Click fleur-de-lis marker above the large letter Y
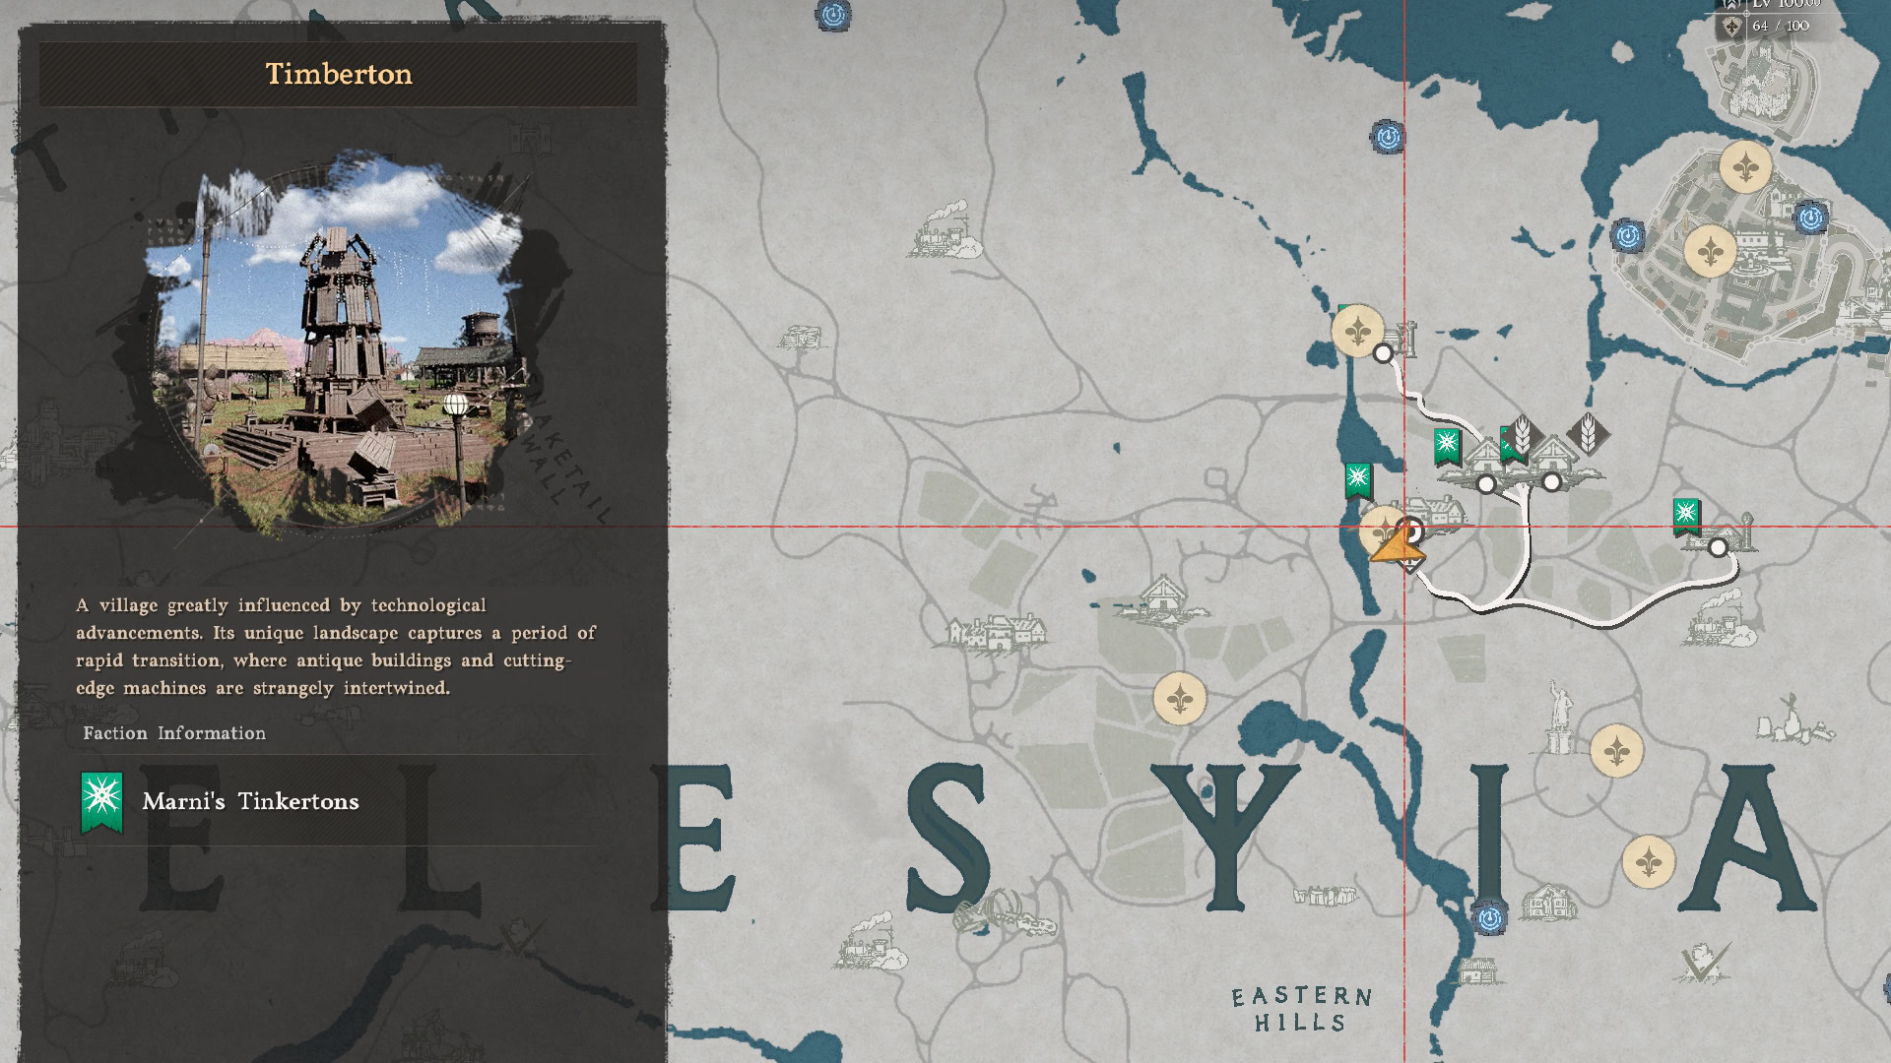Image resolution: width=1891 pixels, height=1063 pixels. 1179,699
